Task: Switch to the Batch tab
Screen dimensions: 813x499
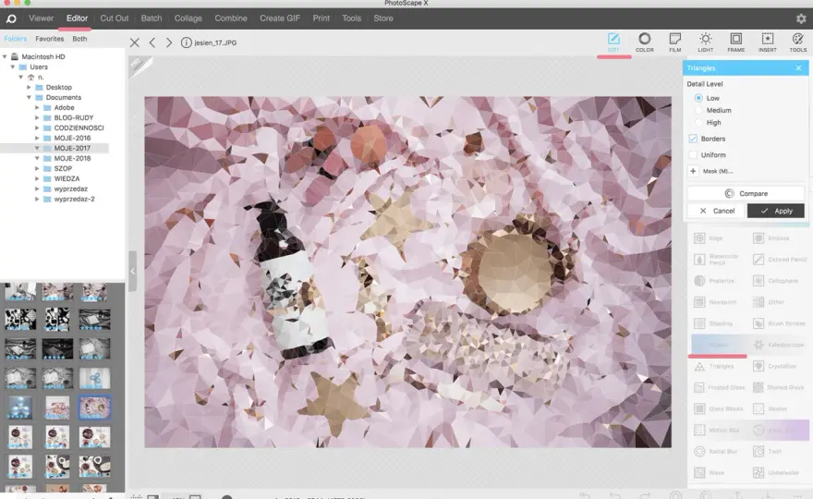Action: (152, 18)
